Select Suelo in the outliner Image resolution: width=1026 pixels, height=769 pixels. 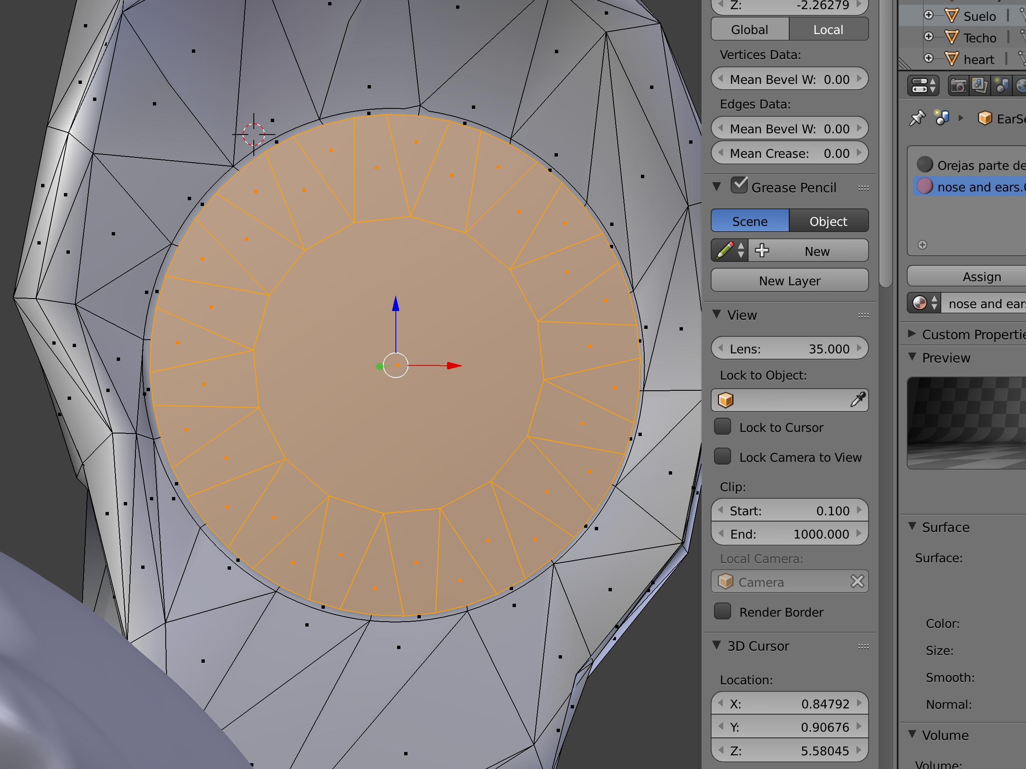click(979, 16)
